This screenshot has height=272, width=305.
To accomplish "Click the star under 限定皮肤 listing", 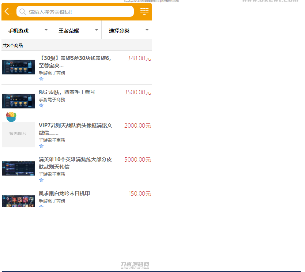I will click(x=41, y=105).
